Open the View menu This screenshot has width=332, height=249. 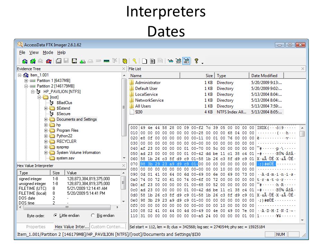[x=34, y=53]
